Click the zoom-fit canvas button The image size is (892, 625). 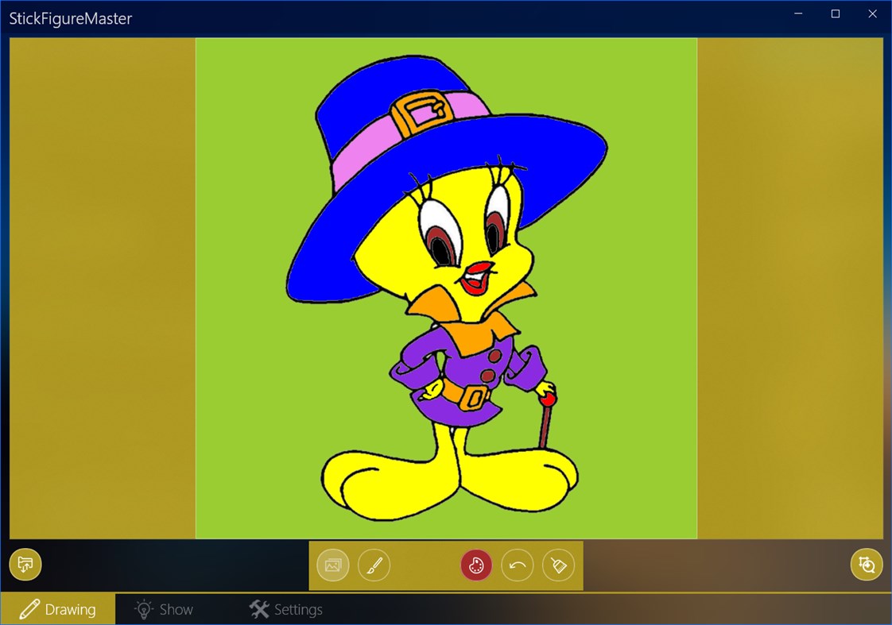[867, 564]
